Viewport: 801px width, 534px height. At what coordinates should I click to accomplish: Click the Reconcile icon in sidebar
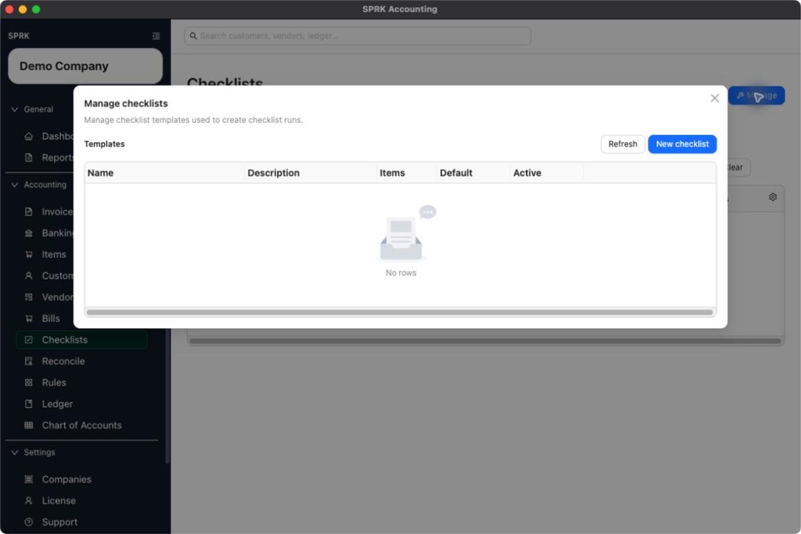point(29,362)
